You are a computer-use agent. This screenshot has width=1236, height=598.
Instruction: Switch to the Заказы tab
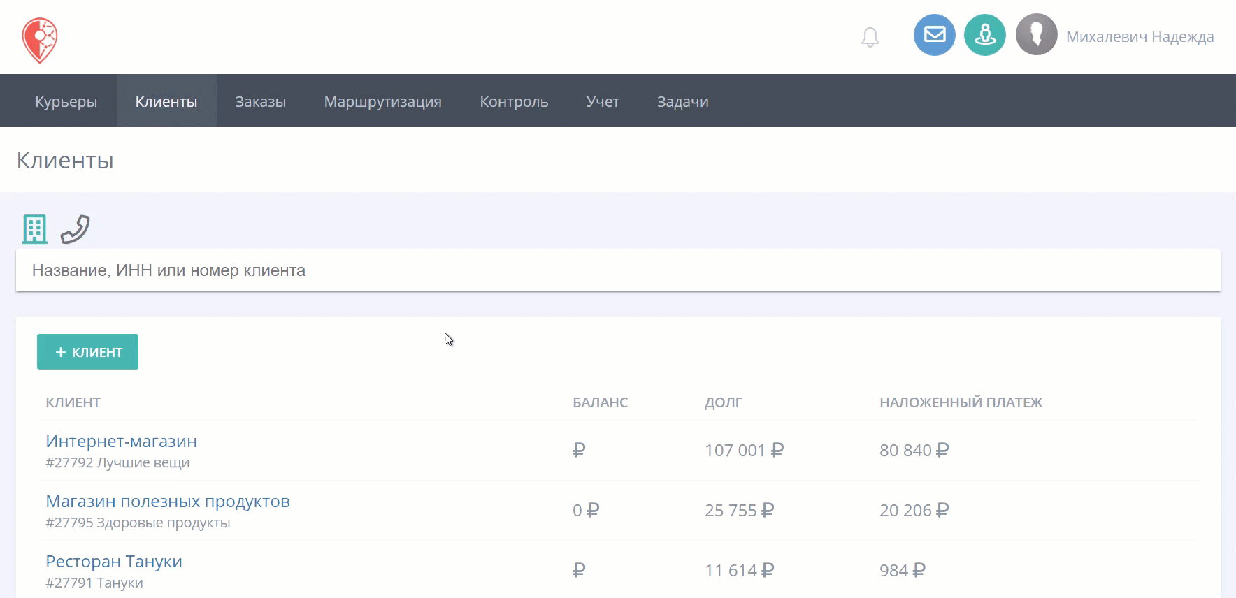261,102
